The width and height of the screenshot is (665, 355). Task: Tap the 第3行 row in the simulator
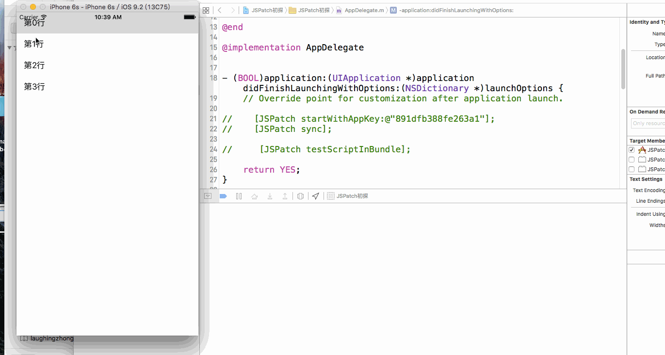point(107,87)
